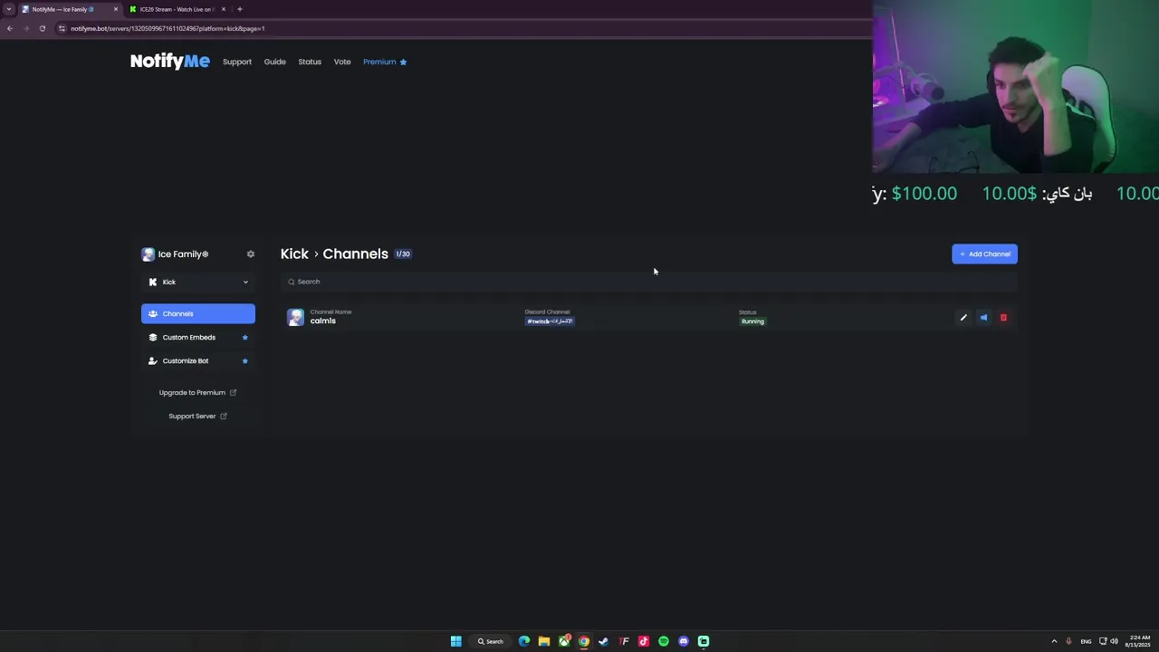Click the 1/30 channel count badge
This screenshot has width=1159, height=652.
point(403,254)
